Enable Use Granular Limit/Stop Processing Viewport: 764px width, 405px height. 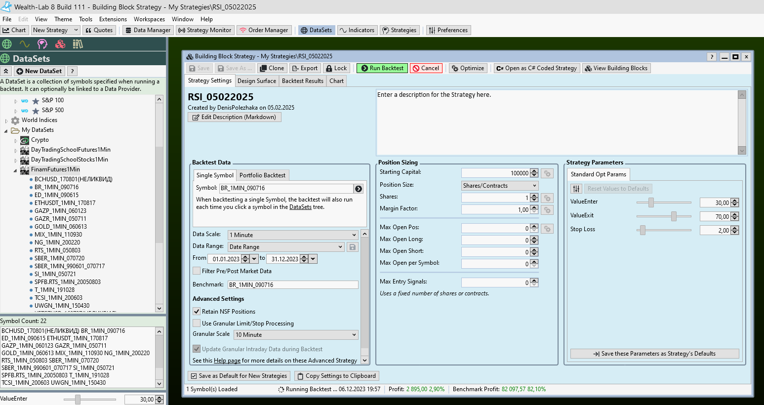click(197, 323)
